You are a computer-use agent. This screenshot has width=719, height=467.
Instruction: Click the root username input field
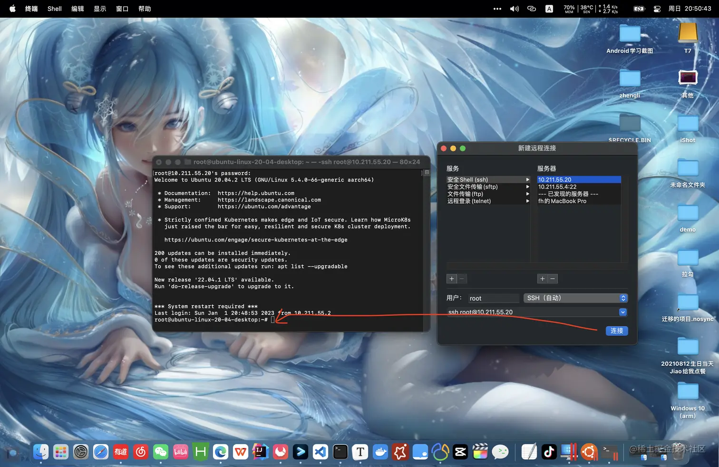(493, 298)
